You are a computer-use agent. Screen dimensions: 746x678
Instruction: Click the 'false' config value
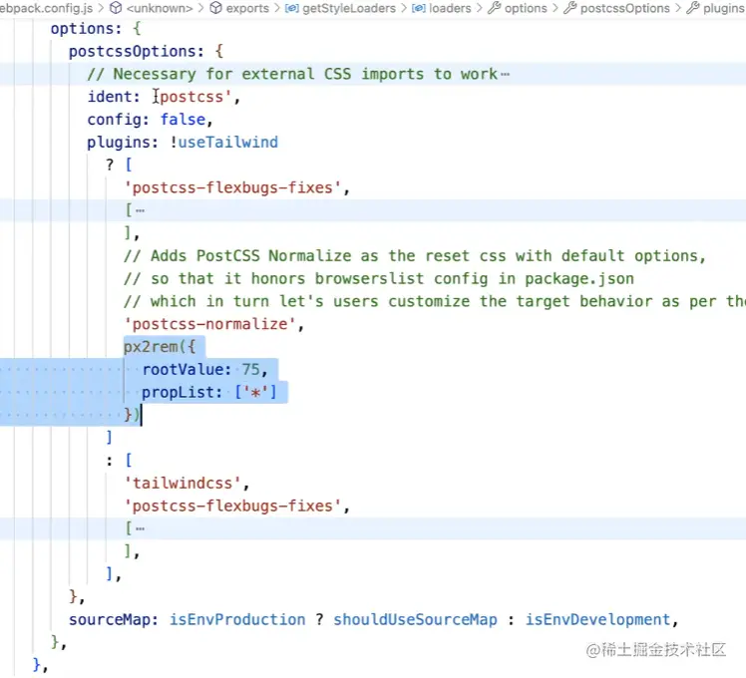pos(183,120)
